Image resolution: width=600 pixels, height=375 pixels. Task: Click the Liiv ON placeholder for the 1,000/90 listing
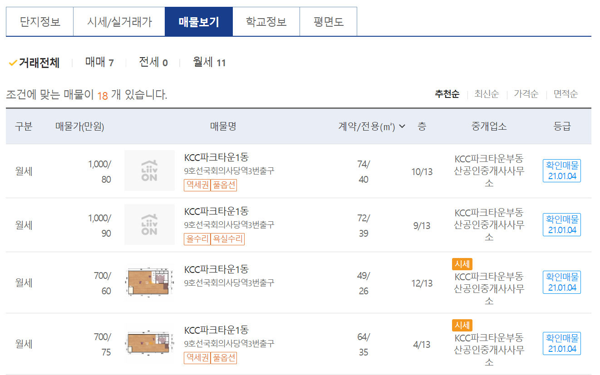[x=149, y=224]
